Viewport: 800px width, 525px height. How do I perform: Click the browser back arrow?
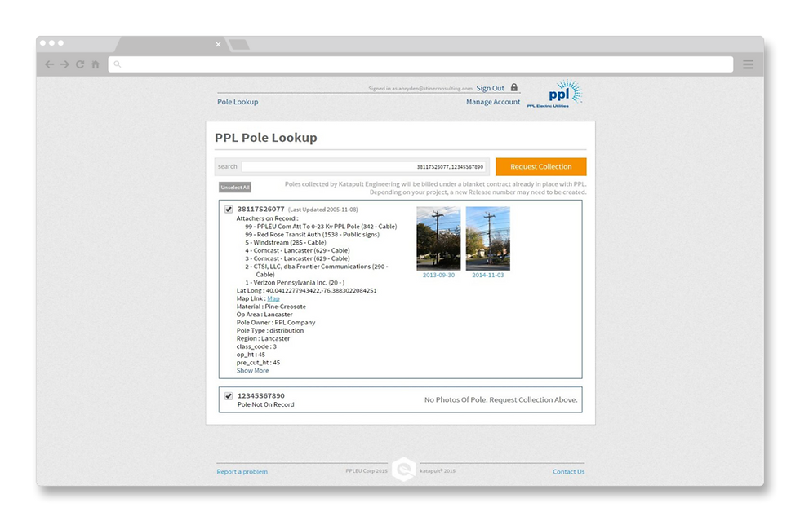(50, 64)
